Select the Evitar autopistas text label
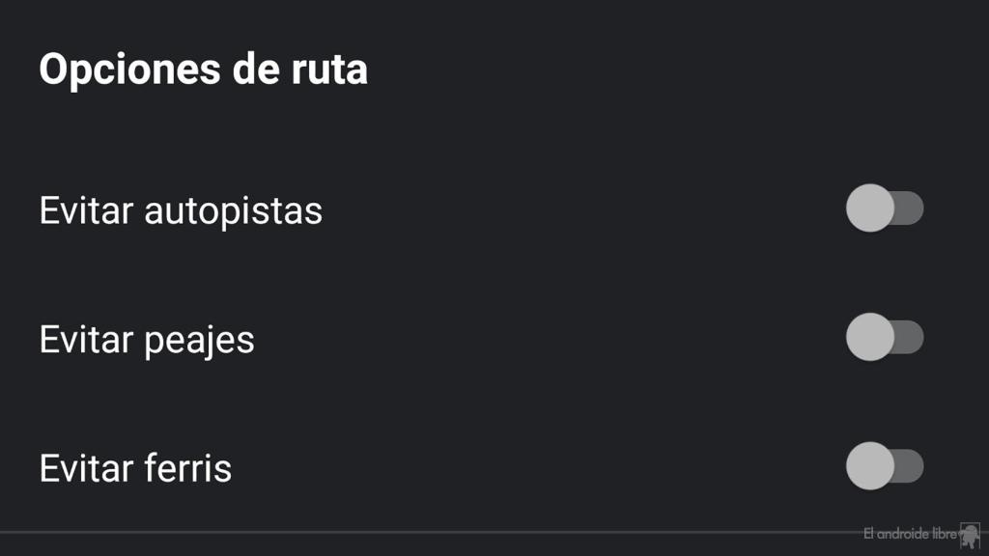Screen dimensions: 989x556 [181, 209]
